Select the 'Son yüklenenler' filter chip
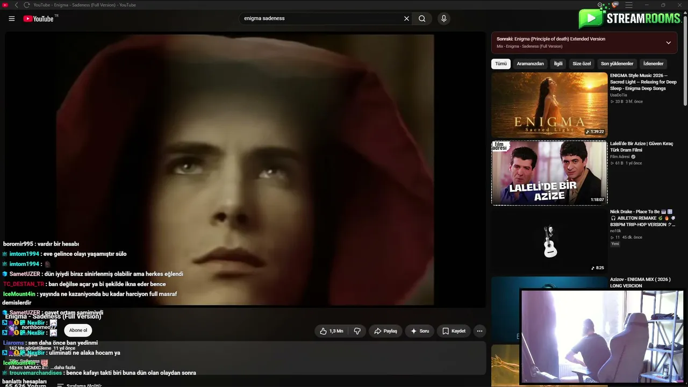This screenshot has width=688, height=387. click(617, 63)
